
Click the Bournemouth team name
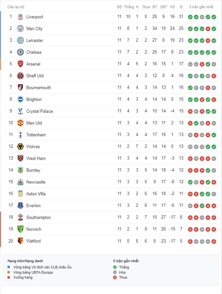pos(39,88)
